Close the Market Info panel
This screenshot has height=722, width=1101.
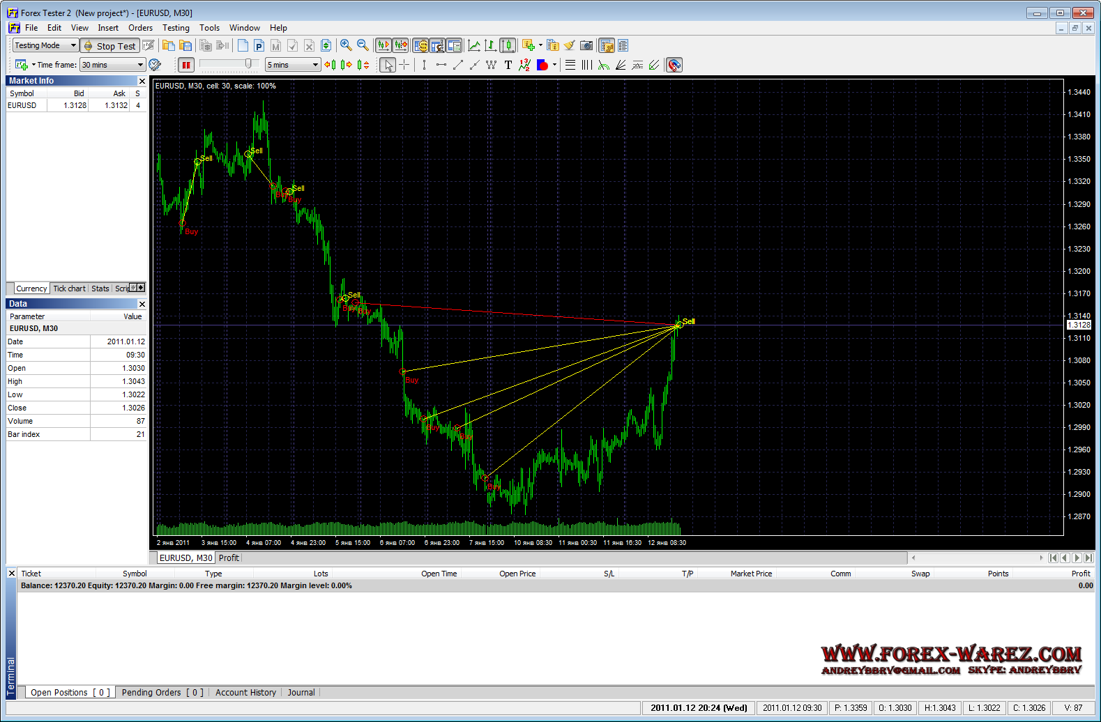[x=142, y=81]
